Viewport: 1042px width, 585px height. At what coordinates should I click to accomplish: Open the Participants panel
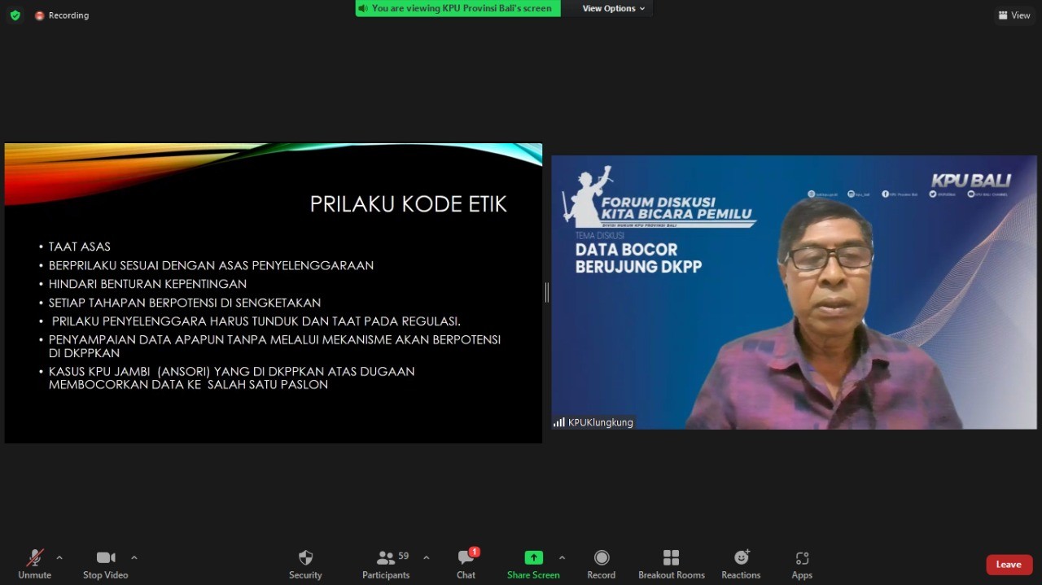[x=386, y=563]
